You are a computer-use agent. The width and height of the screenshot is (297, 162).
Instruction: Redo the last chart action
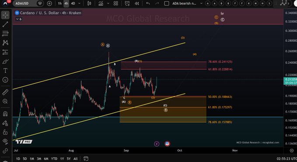[x=157, y=3]
